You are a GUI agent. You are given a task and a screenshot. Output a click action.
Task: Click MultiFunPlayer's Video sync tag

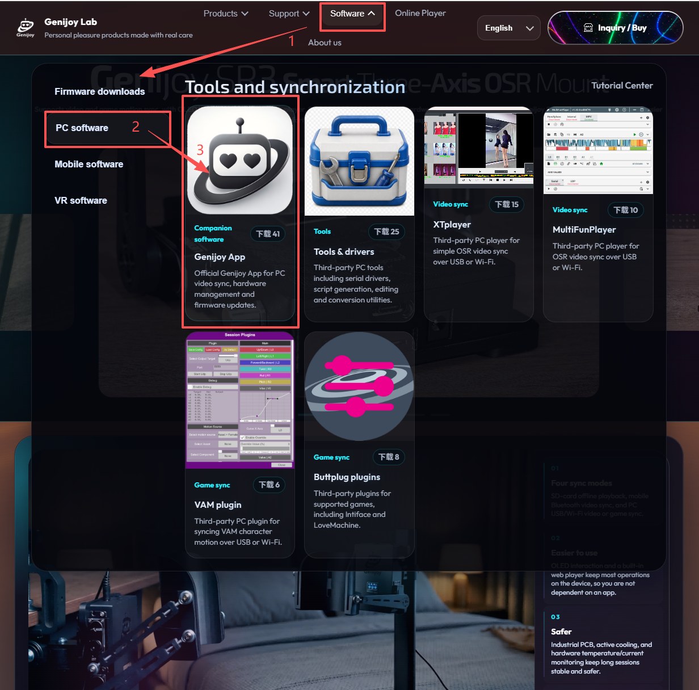pyautogui.click(x=570, y=210)
